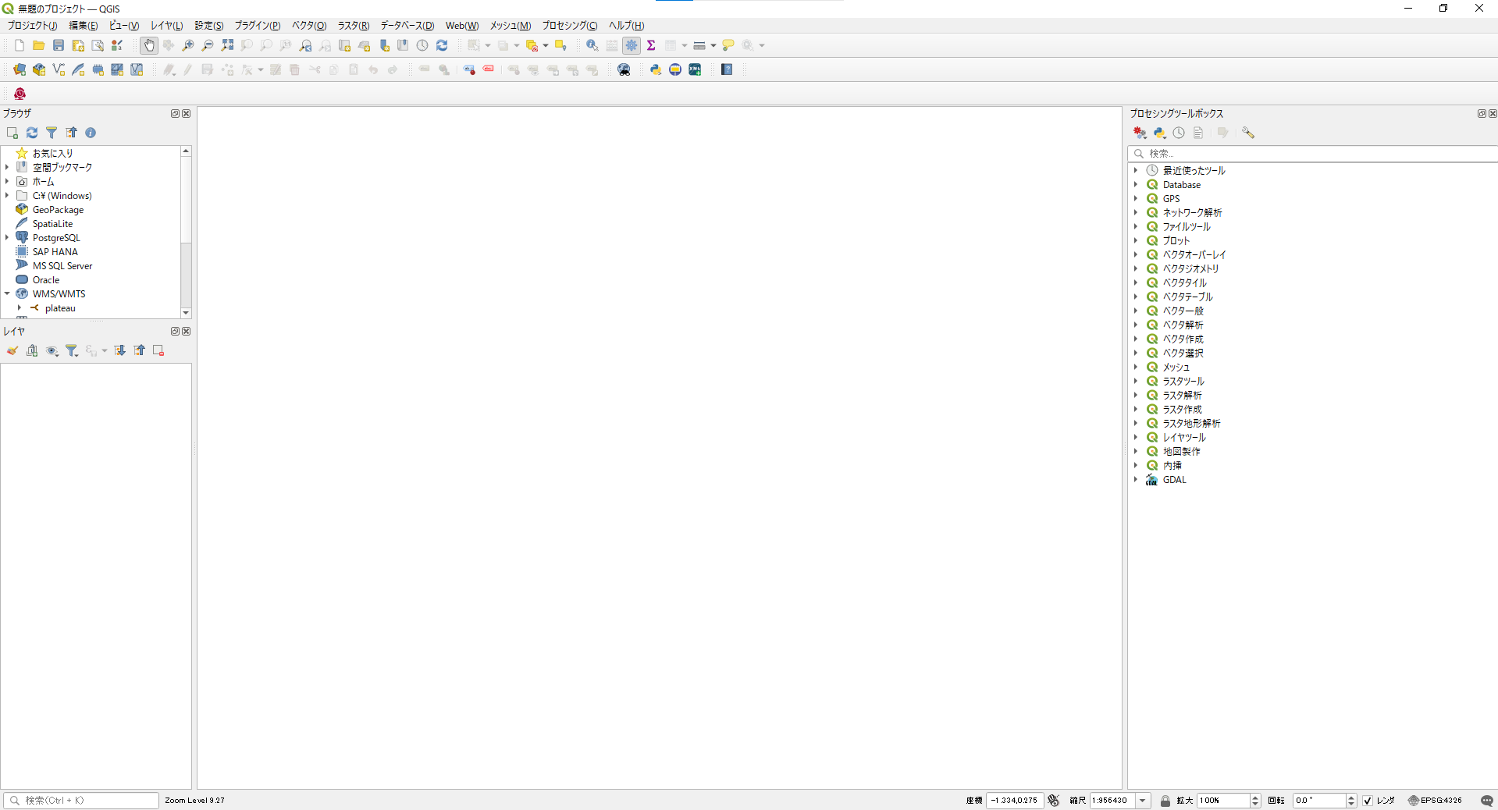Click the Save Project floppy disk icon
The width and height of the screenshot is (1498, 810).
pos(59,46)
